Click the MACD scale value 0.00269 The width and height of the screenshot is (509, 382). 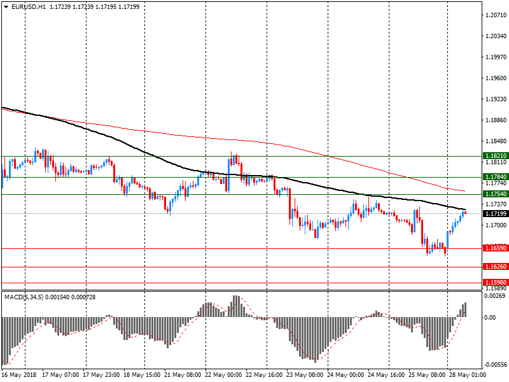click(x=494, y=296)
